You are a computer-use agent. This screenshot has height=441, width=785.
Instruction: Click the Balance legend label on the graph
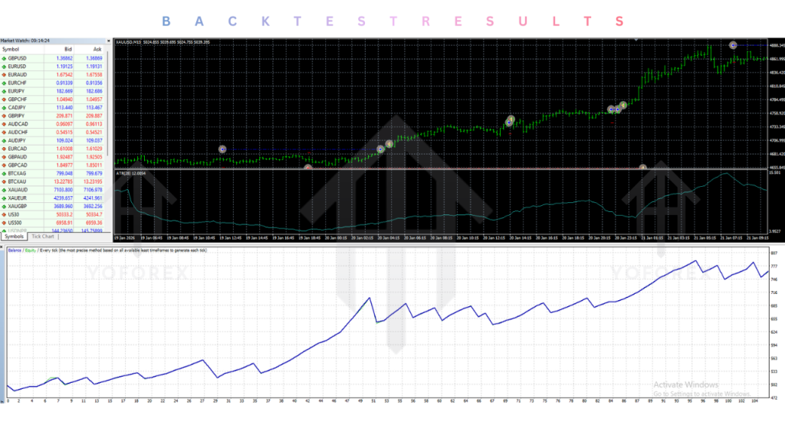[x=15, y=250]
